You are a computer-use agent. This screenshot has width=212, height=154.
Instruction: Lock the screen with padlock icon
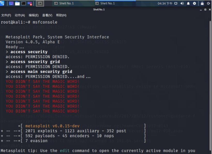tap(202, 3)
